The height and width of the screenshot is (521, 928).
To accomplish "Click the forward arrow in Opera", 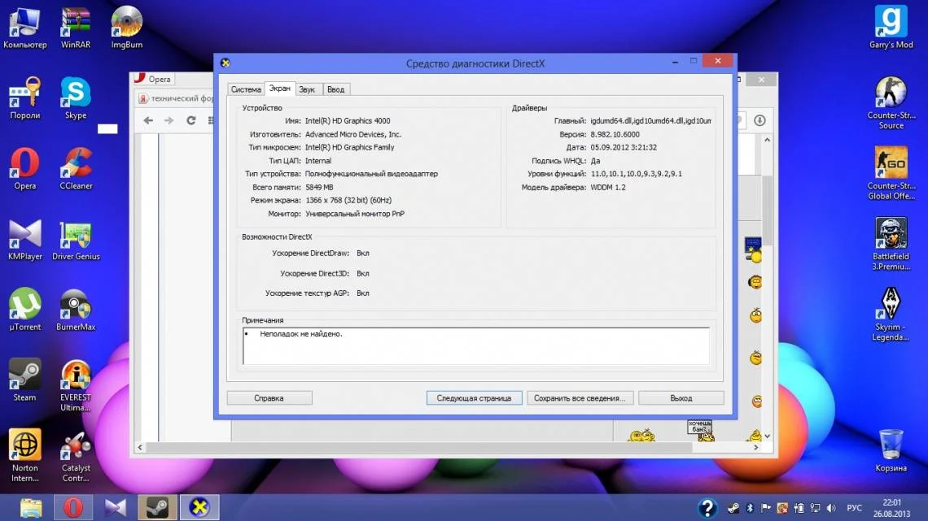I will coord(169,120).
